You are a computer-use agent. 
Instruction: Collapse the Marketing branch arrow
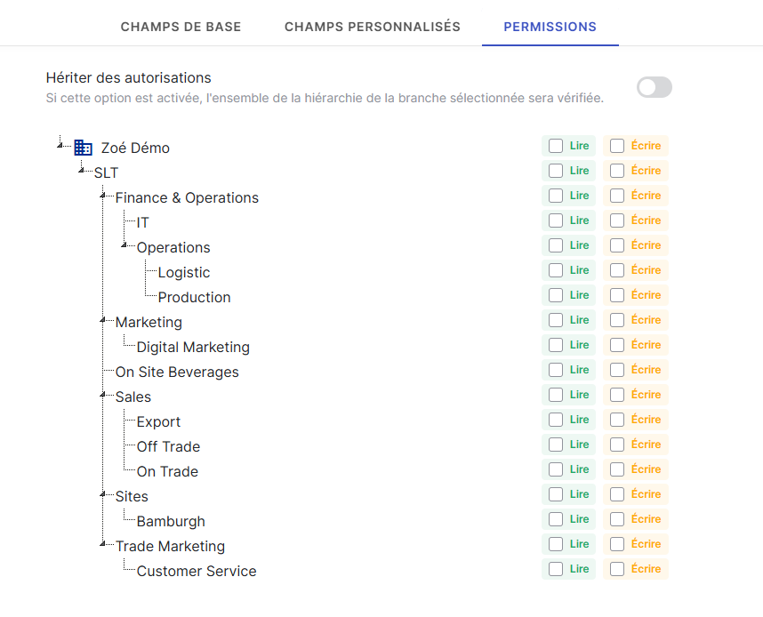pos(103,319)
